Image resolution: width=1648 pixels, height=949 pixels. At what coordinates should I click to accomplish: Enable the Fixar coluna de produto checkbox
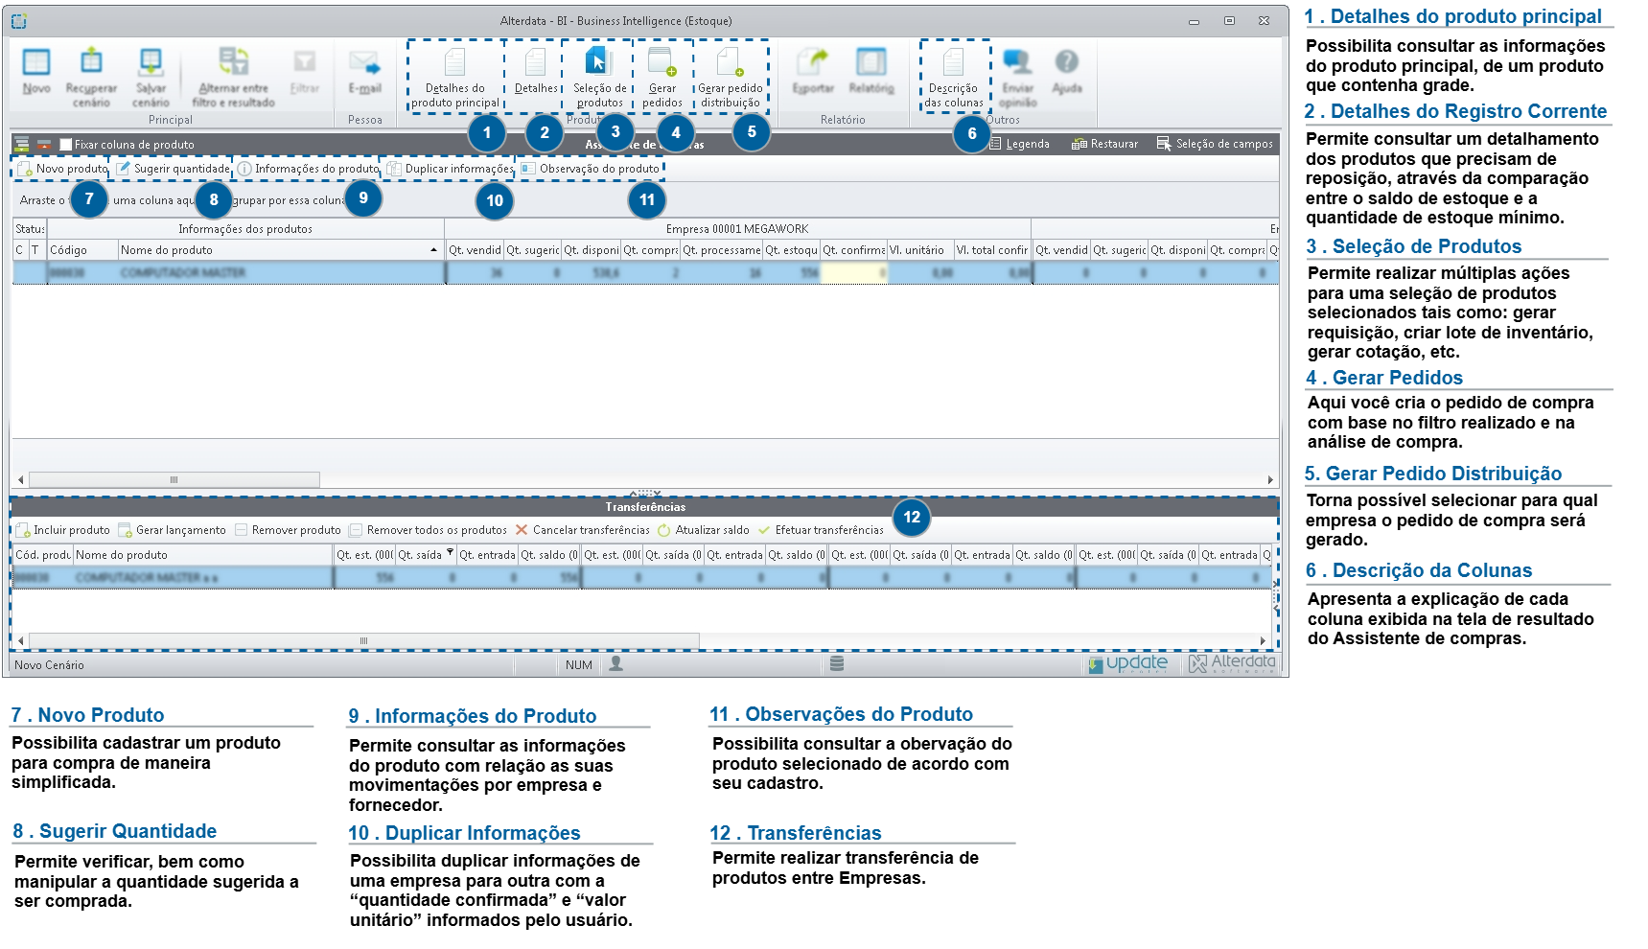[x=66, y=145]
